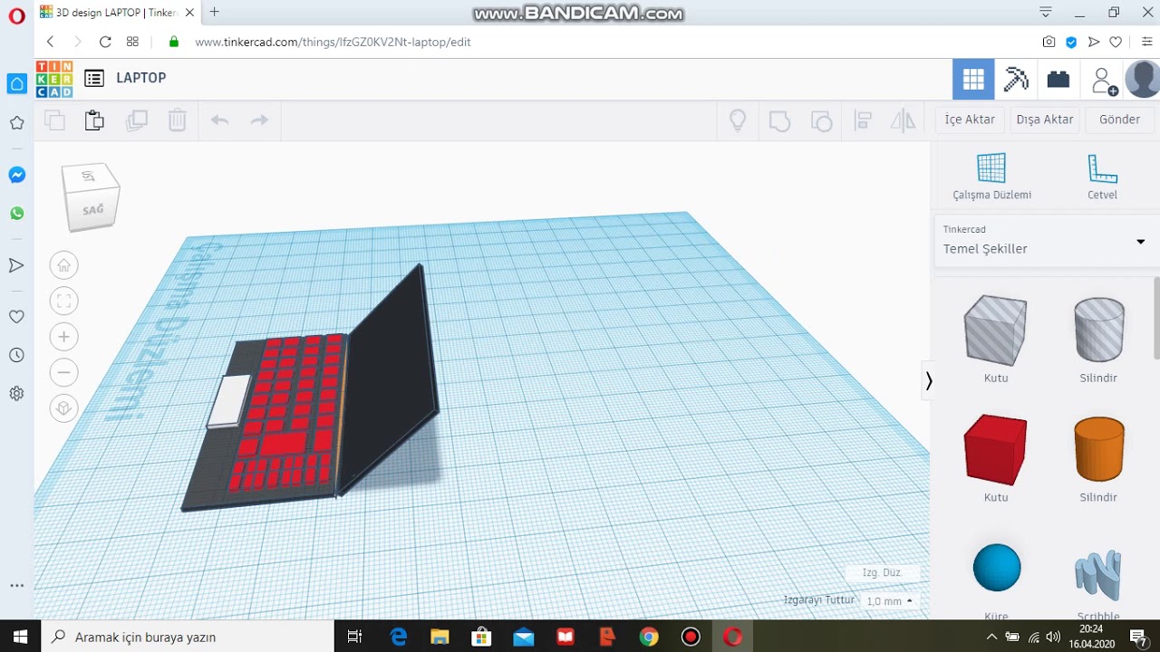Open the Opera menu logo
1160x652 pixels.
pos(16,15)
